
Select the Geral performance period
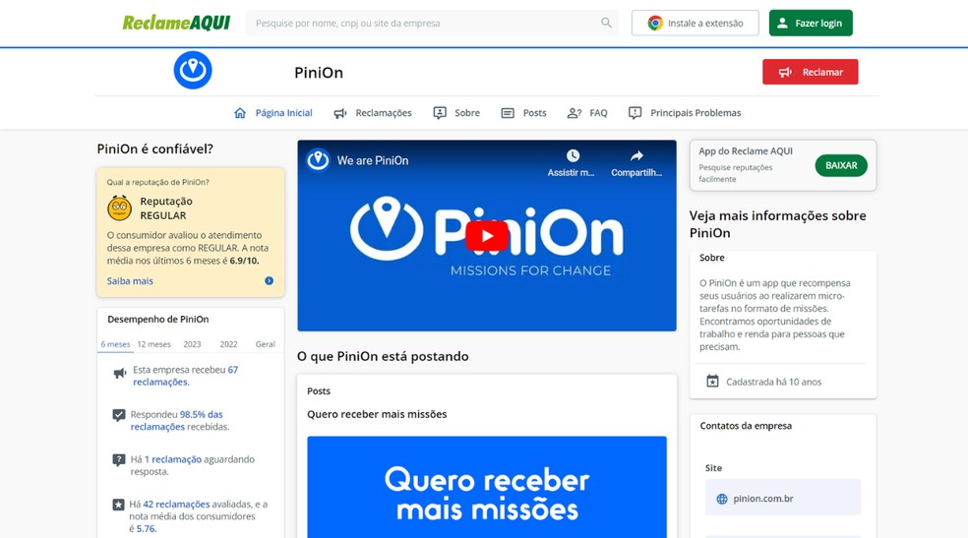(x=266, y=344)
